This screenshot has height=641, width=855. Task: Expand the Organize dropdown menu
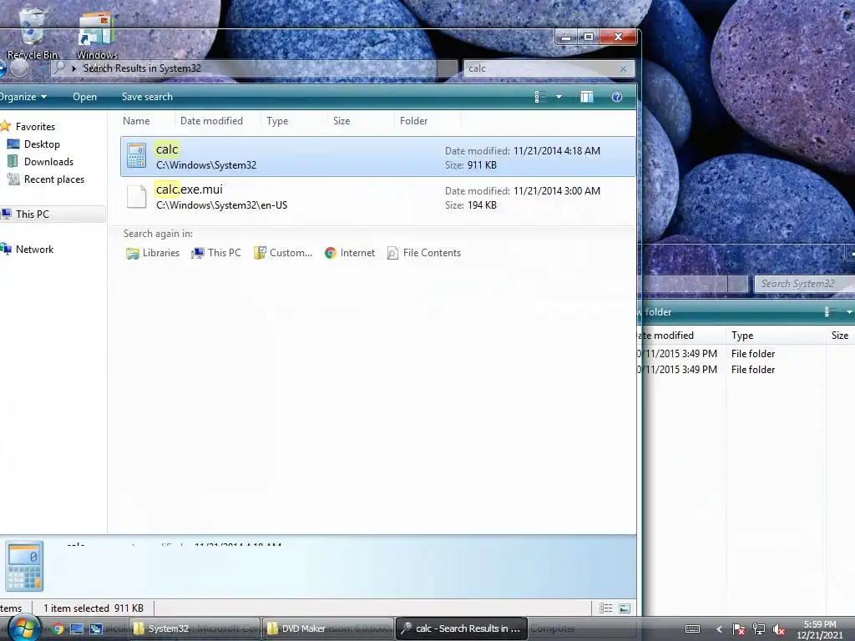[x=23, y=97]
